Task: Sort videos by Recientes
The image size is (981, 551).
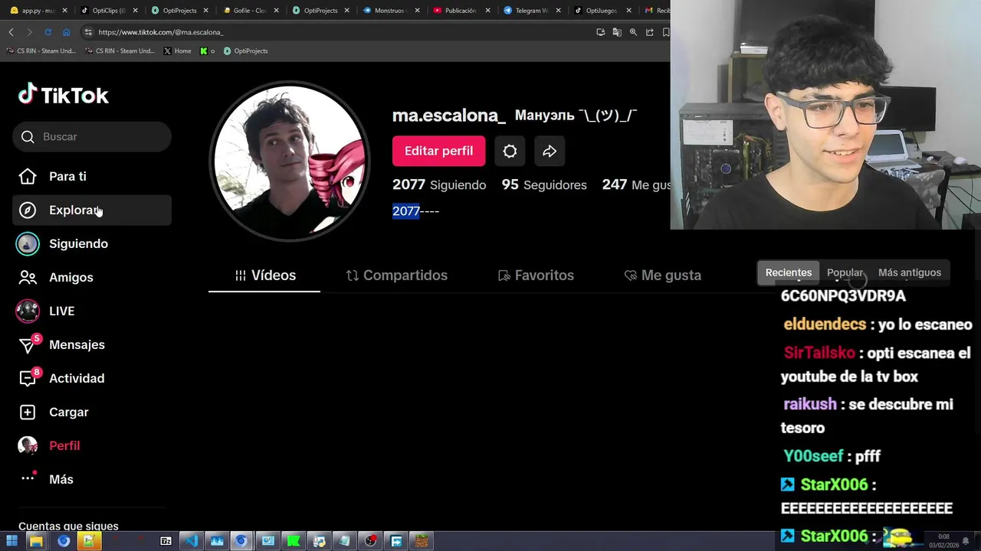Action: [789, 272]
